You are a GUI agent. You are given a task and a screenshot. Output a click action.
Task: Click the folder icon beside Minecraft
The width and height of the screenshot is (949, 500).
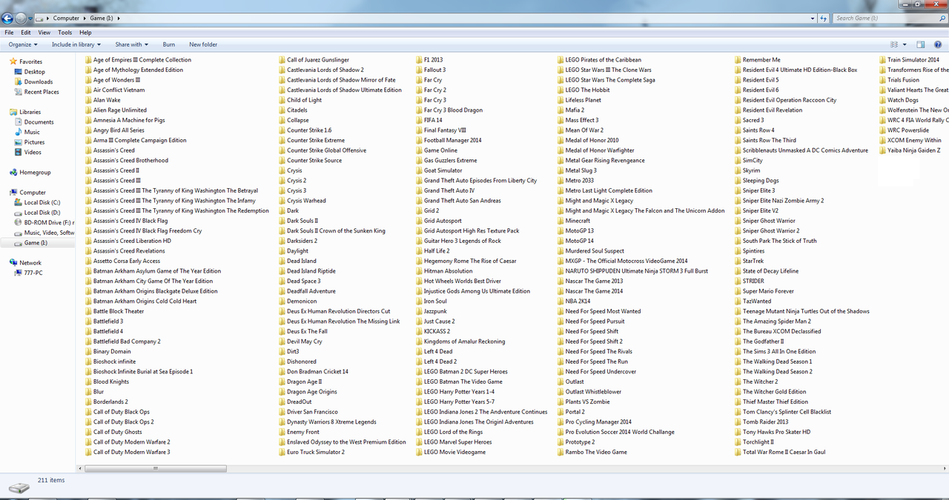click(x=561, y=221)
